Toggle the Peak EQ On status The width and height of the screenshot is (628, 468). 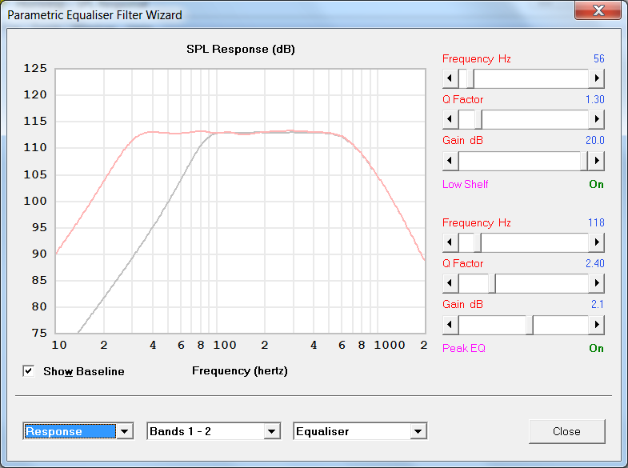click(x=596, y=348)
